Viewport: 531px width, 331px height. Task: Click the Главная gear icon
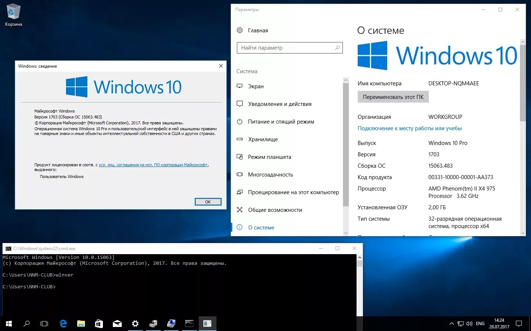(x=240, y=30)
